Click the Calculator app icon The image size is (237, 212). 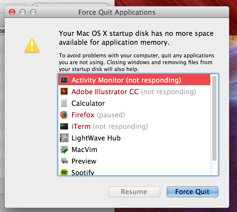64,103
